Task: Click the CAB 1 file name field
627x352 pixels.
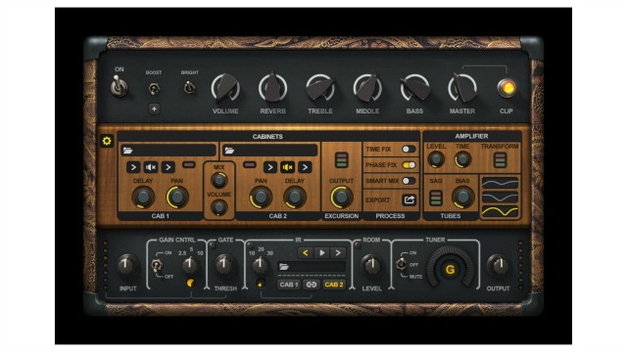Action: coord(169,151)
